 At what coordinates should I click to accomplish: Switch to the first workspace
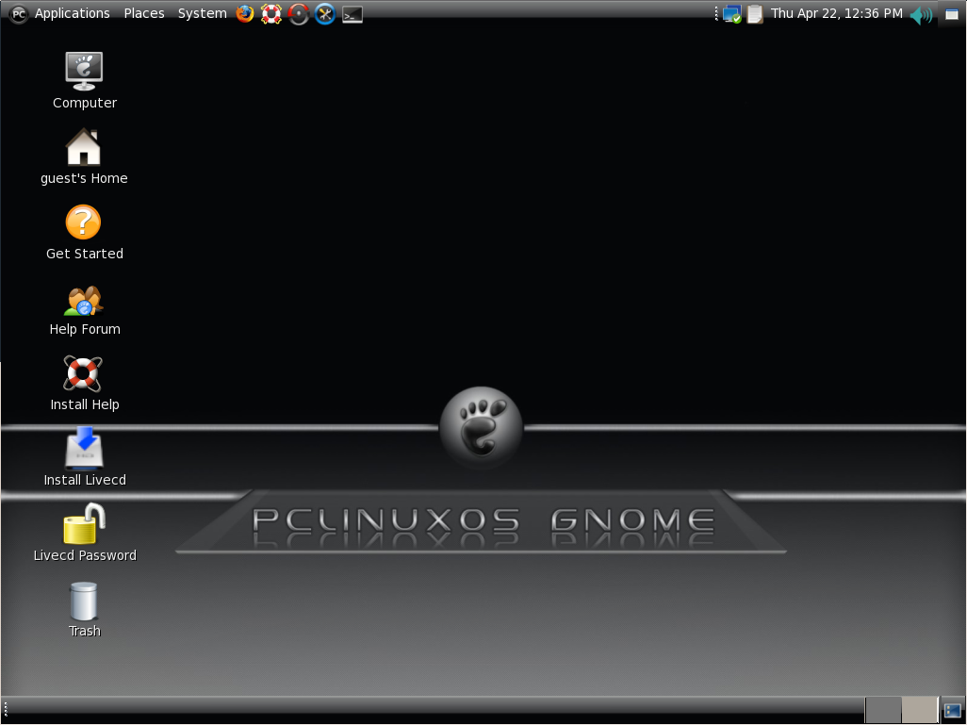coord(883,710)
